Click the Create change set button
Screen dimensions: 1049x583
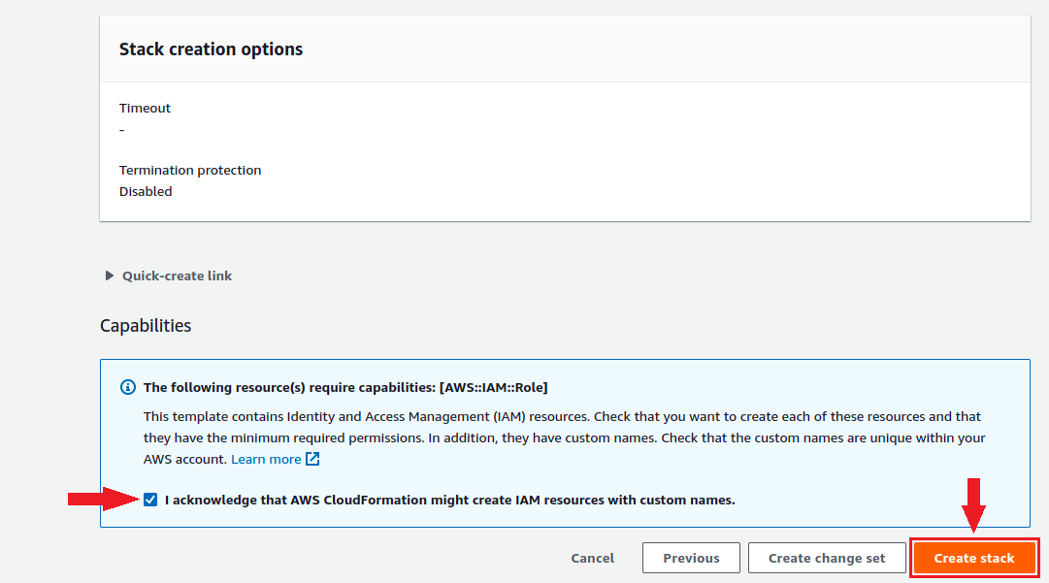coord(827,558)
